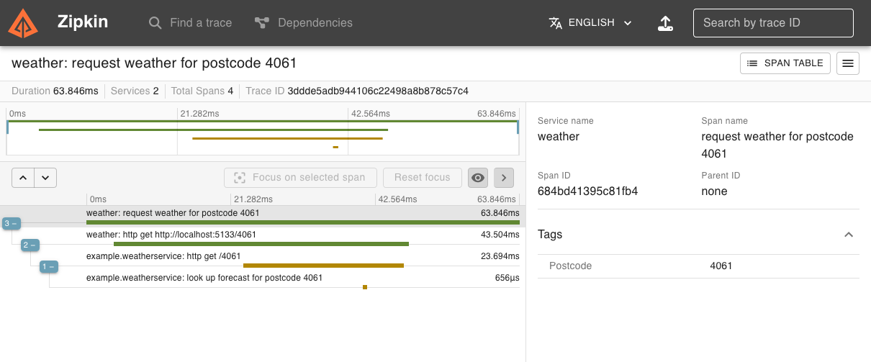Click the 63.846ms duration of root span
Viewport: 871px width, 362px height.
click(x=500, y=214)
